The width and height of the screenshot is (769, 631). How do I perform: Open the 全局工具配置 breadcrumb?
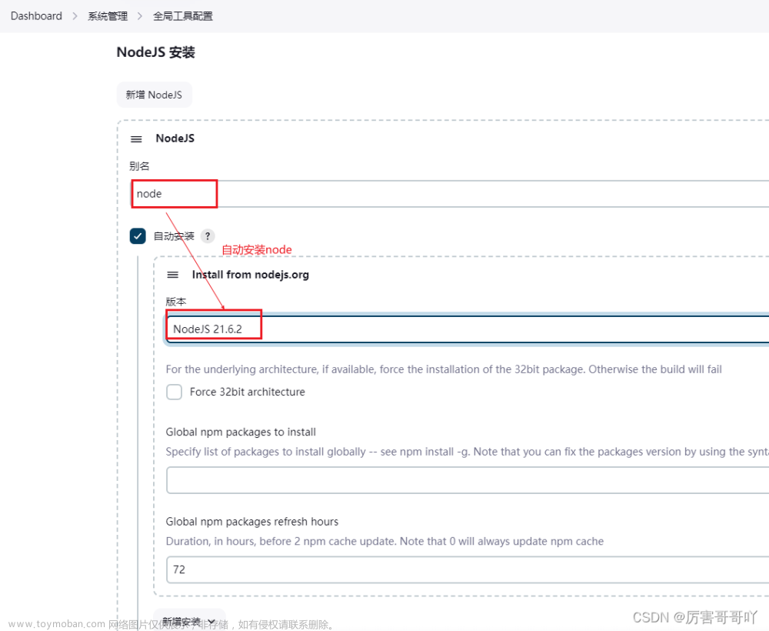(x=182, y=16)
